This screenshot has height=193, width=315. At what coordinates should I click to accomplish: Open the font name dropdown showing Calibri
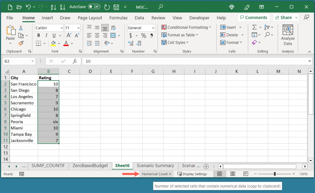[x=49, y=28]
